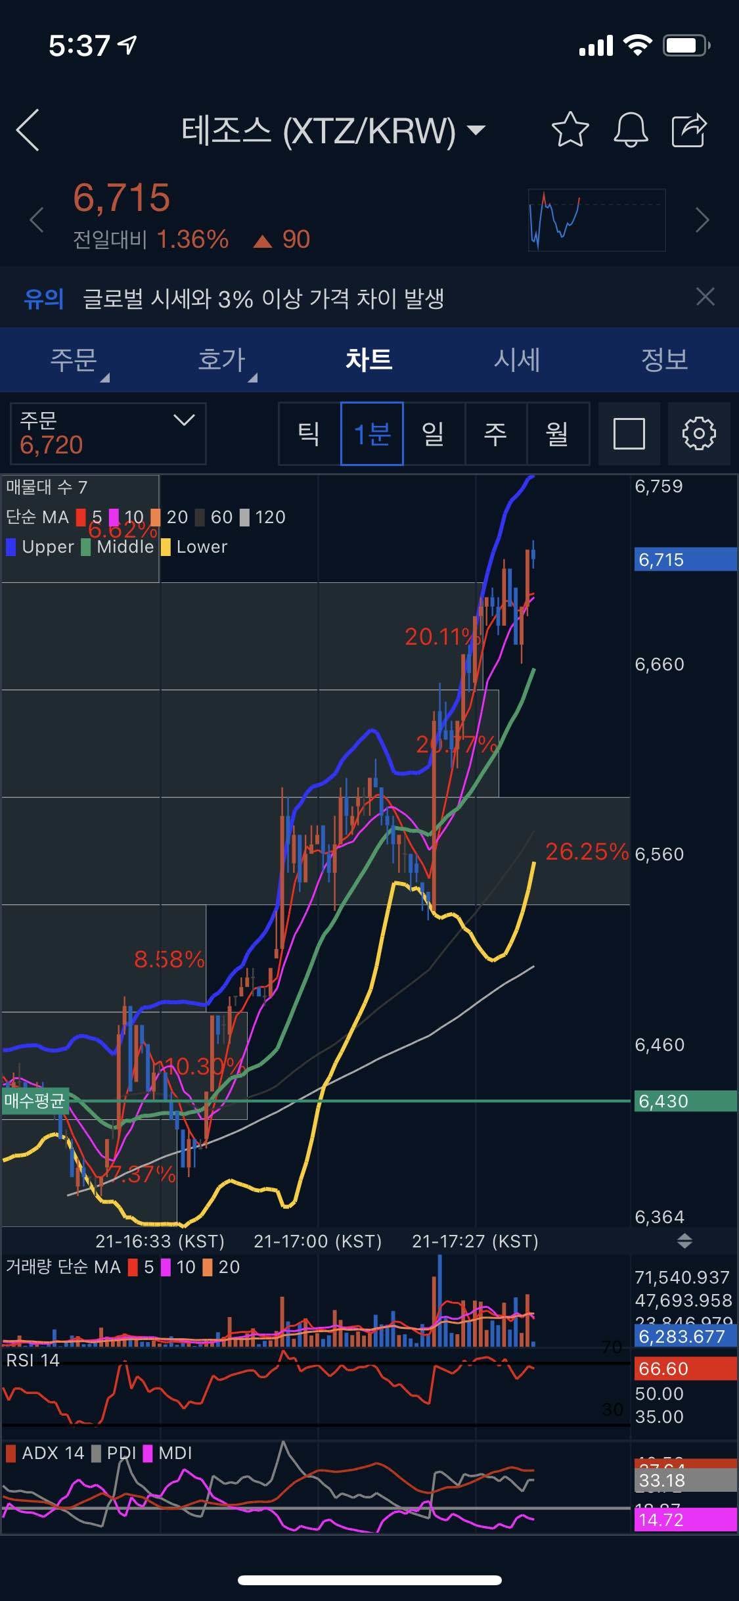Image resolution: width=739 pixels, height=1601 pixels.
Task: Switch chart interval to 일
Action: point(434,434)
